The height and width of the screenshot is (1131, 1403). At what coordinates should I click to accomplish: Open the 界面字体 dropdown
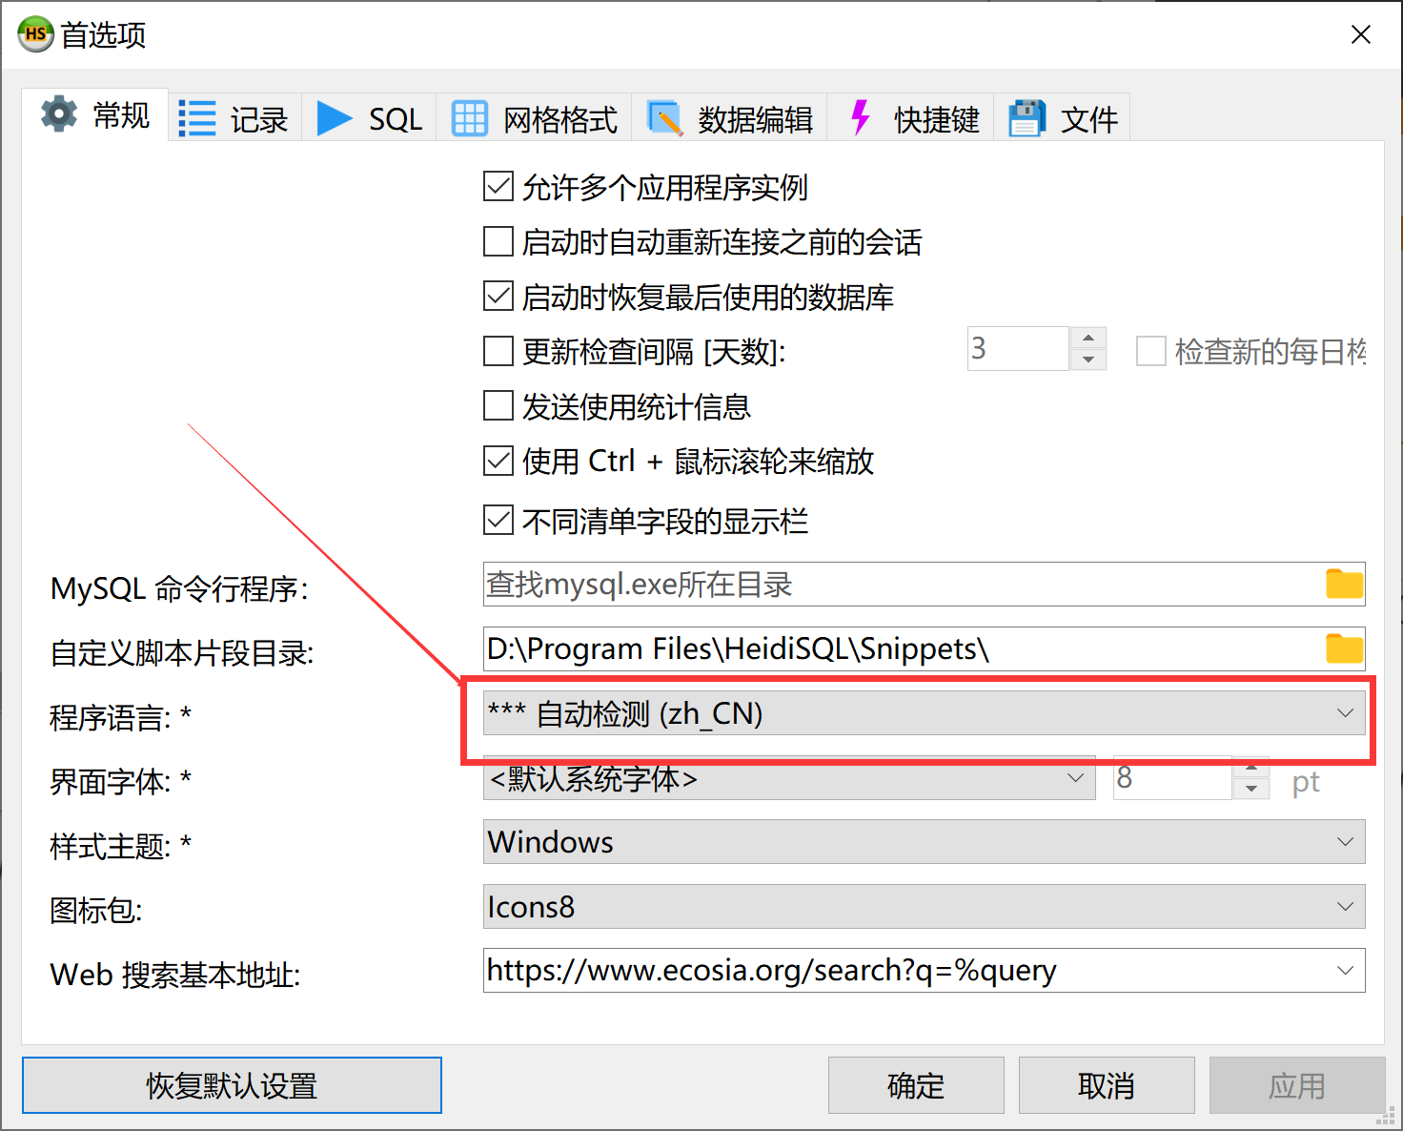click(789, 778)
